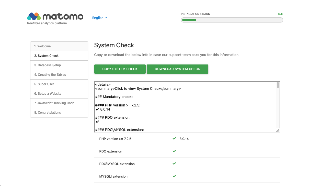
Task: Click the Download System Check button
Action: pyautogui.click(x=177, y=69)
